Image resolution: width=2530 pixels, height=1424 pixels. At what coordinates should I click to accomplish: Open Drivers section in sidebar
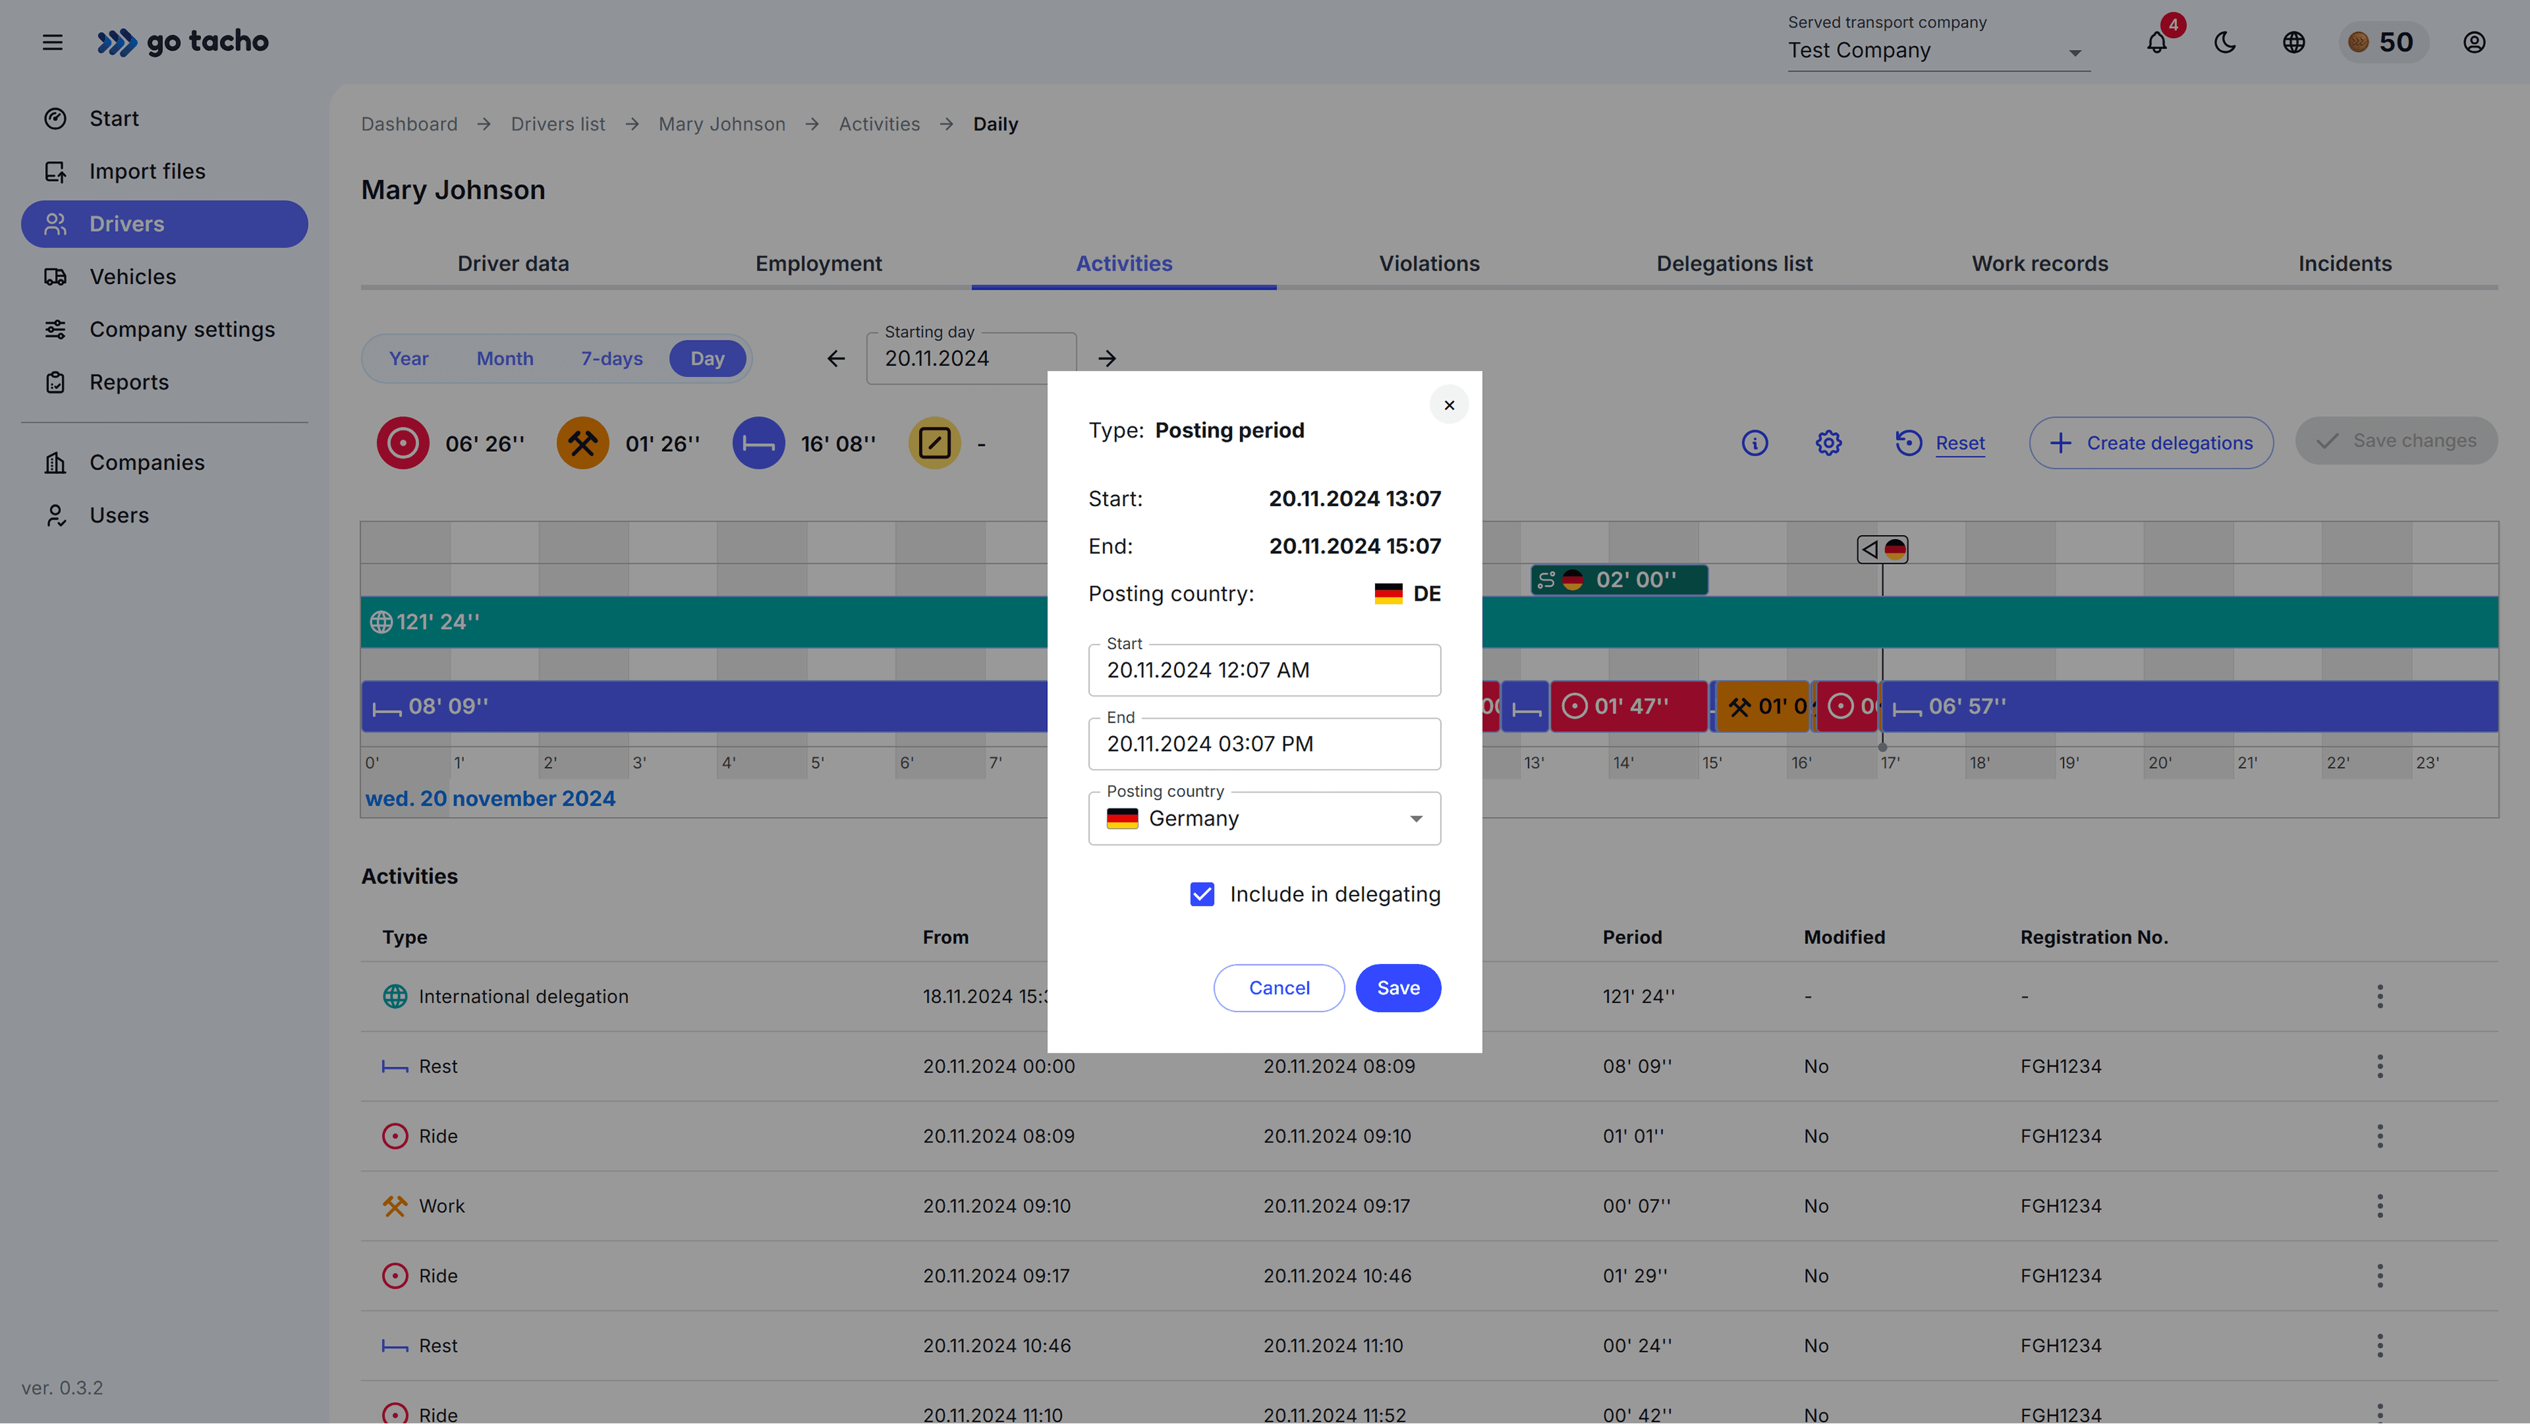click(165, 224)
